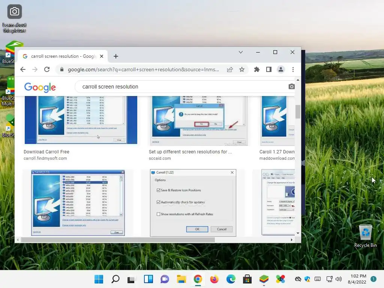Select the carroll screen resolution tab
The image size is (384, 288).
click(63, 56)
